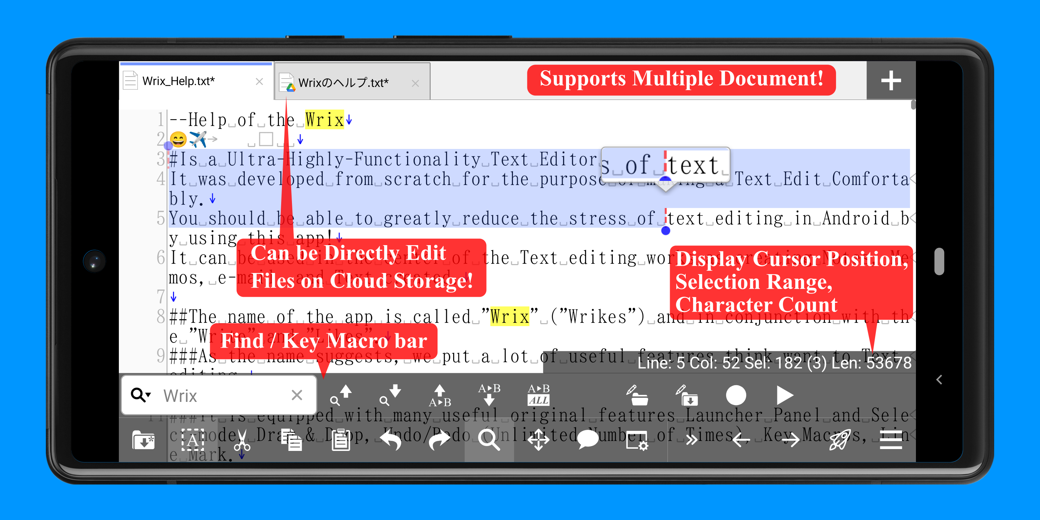Click the Find Previous arrow icon
This screenshot has width=1040, height=520.
pyautogui.click(x=341, y=395)
